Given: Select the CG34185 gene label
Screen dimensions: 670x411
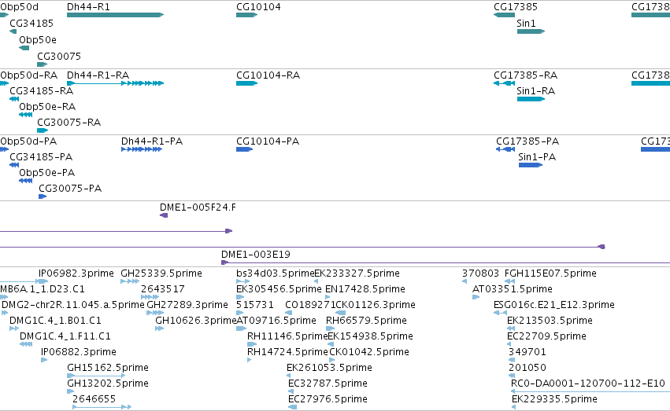Looking at the screenshot, I should pos(31,23).
